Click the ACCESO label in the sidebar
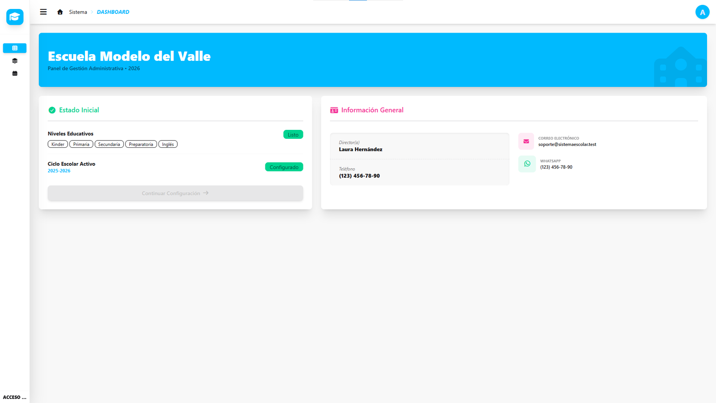Image resolution: width=716 pixels, height=403 pixels. [x=14, y=397]
